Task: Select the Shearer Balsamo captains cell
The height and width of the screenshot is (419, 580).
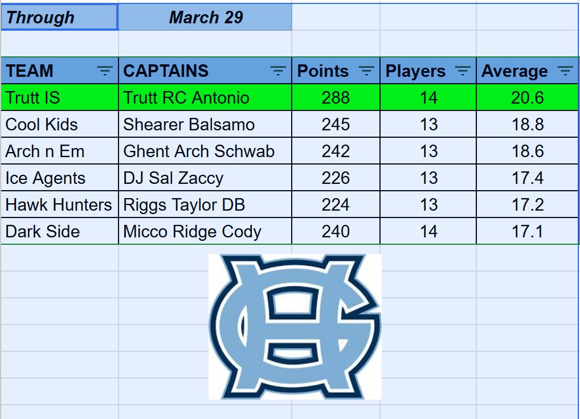Action: 205,124
